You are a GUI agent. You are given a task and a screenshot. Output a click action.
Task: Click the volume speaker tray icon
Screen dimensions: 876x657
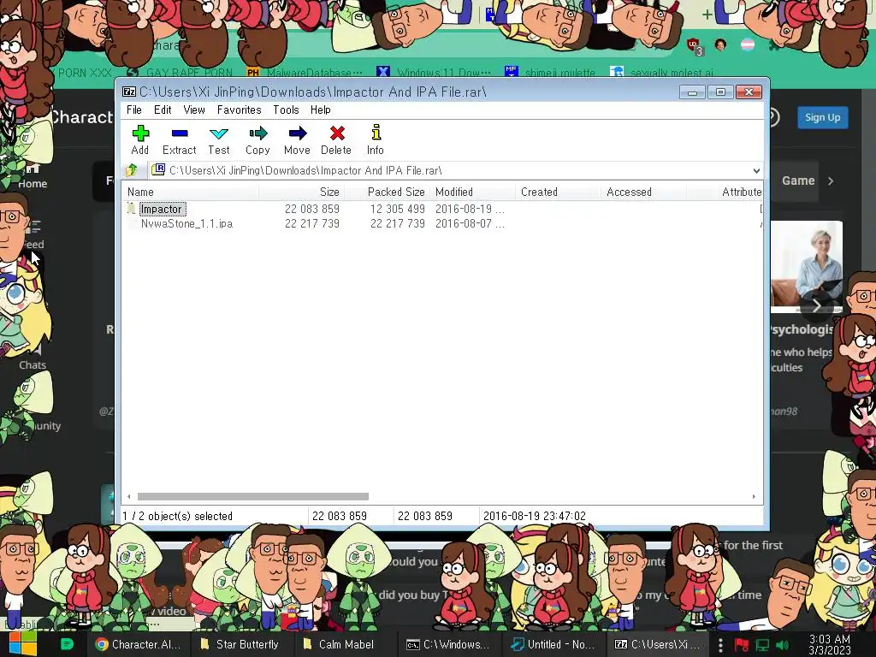(x=782, y=645)
